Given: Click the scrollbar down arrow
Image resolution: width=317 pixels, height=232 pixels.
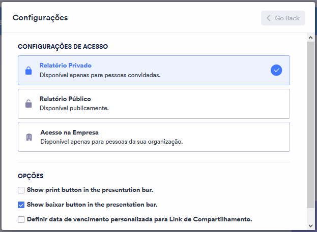Looking at the screenshot, I should (x=310, y=225).
